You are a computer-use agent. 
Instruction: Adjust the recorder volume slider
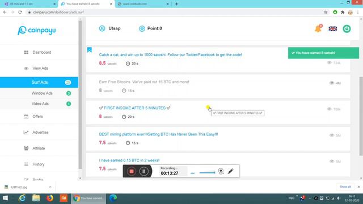(x=207, y=172)
